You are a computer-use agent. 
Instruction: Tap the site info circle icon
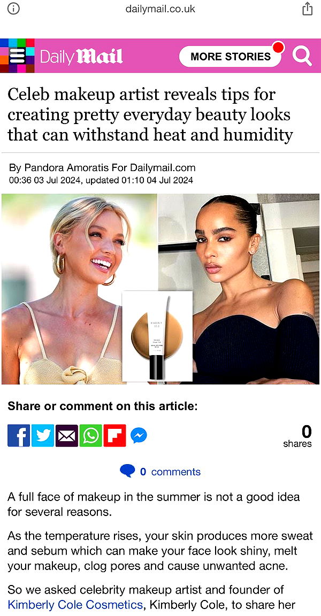pyautogui.click(x=14, y=9)
